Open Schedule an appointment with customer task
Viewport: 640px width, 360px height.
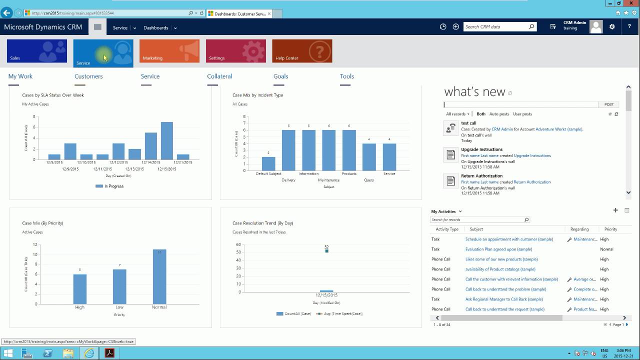pos(509,239)
